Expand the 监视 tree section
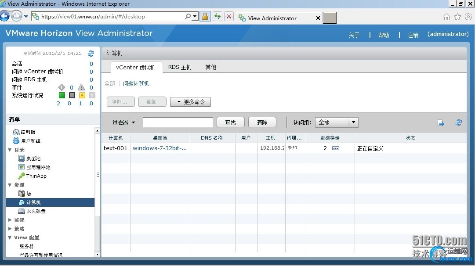The height and width of the screenshot is (266, 475). (10, 220)
